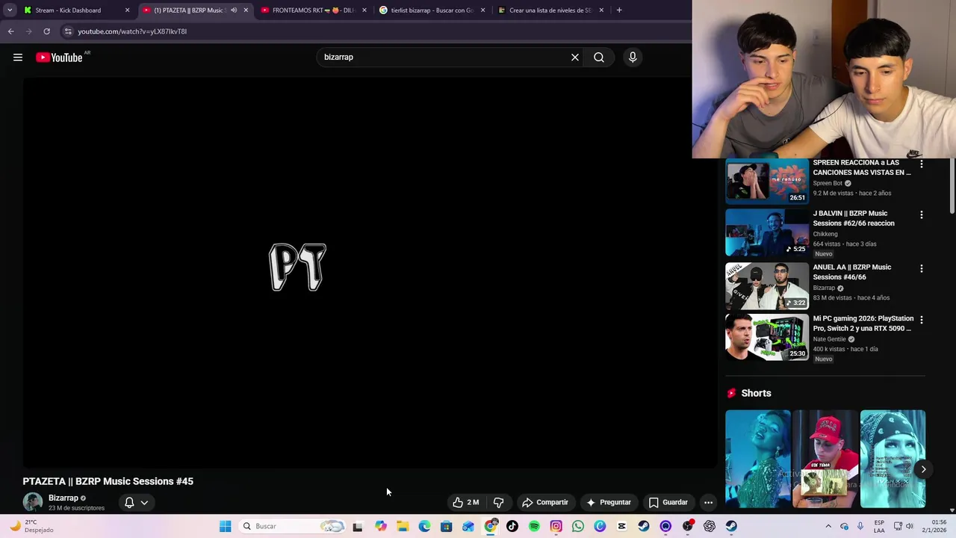Close the FRONTEAMOS RKT tab
The height and width of the screenshot is (538, 956).
(x=364, y=10)
